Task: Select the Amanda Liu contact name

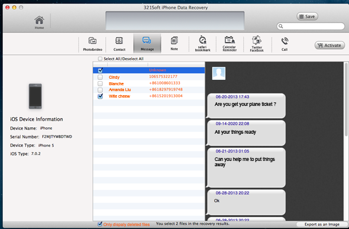Action: [x=119, y=90]
